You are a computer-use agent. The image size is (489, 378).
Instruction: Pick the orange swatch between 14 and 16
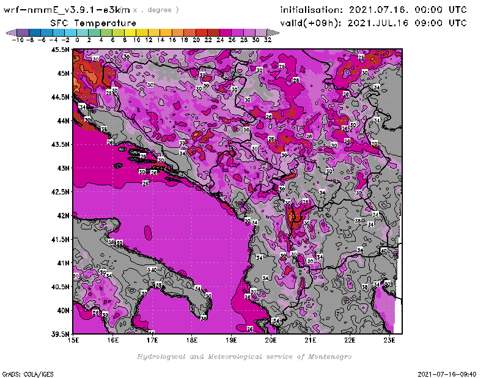coord(166,32)
